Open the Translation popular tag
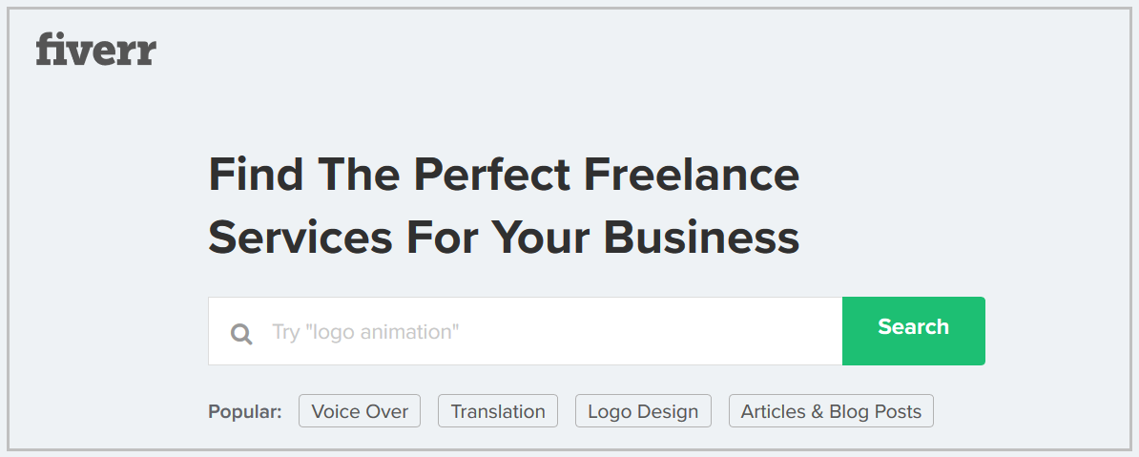Screen dimensions: 1139x457 498,411
